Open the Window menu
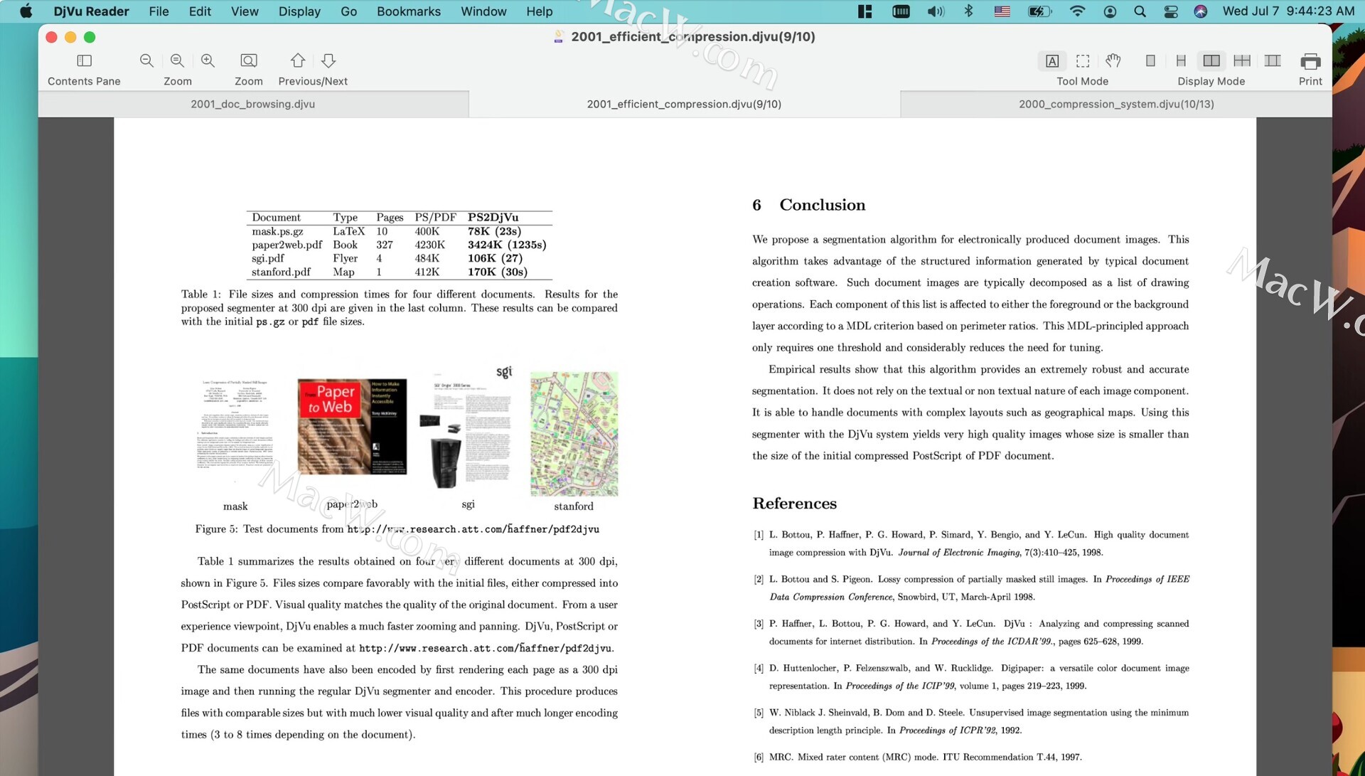 (483, 11)
